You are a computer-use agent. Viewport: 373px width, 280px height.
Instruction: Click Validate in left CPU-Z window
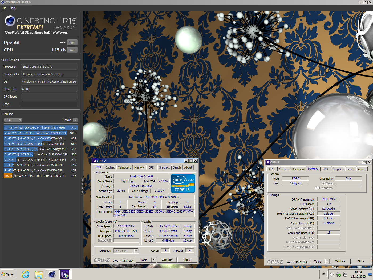click(167, 260)
